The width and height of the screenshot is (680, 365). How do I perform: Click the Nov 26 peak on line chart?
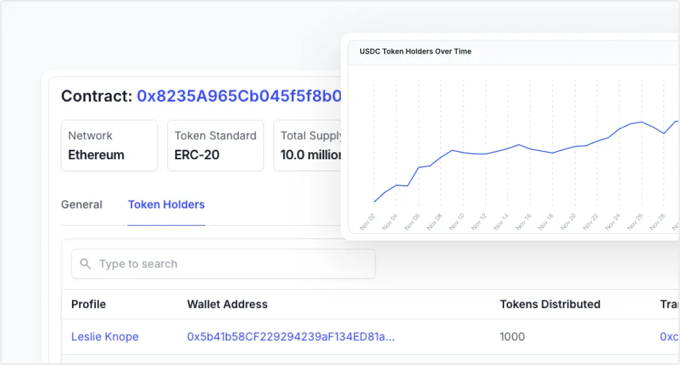click(641, 122)
